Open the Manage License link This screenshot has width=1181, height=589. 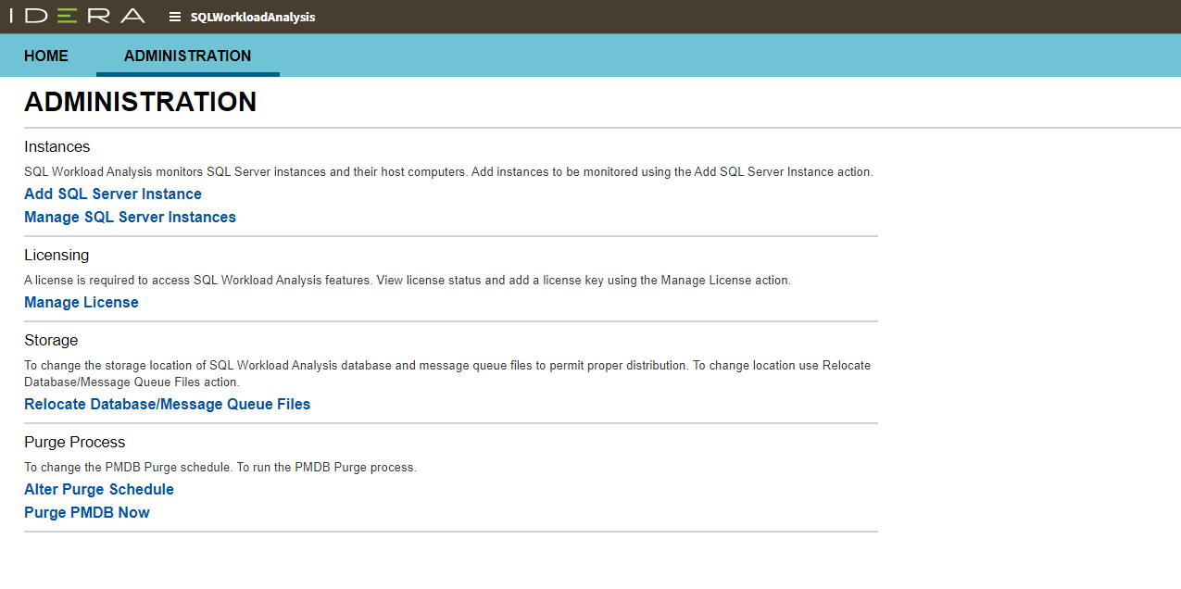tap(82, 302)
